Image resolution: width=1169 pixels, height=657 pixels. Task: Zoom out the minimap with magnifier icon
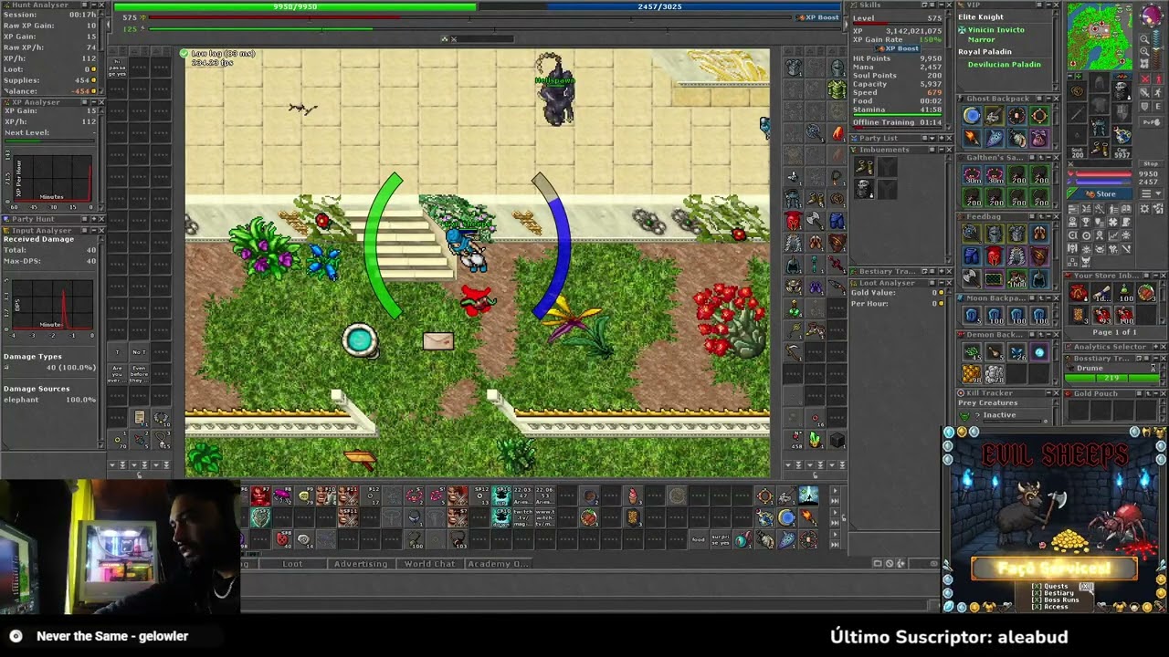[x=1144, y=38]
